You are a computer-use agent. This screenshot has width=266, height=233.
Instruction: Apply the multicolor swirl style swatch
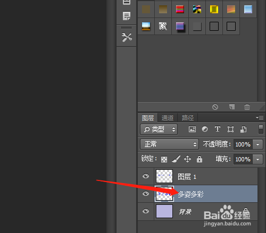tap(197, 9)
